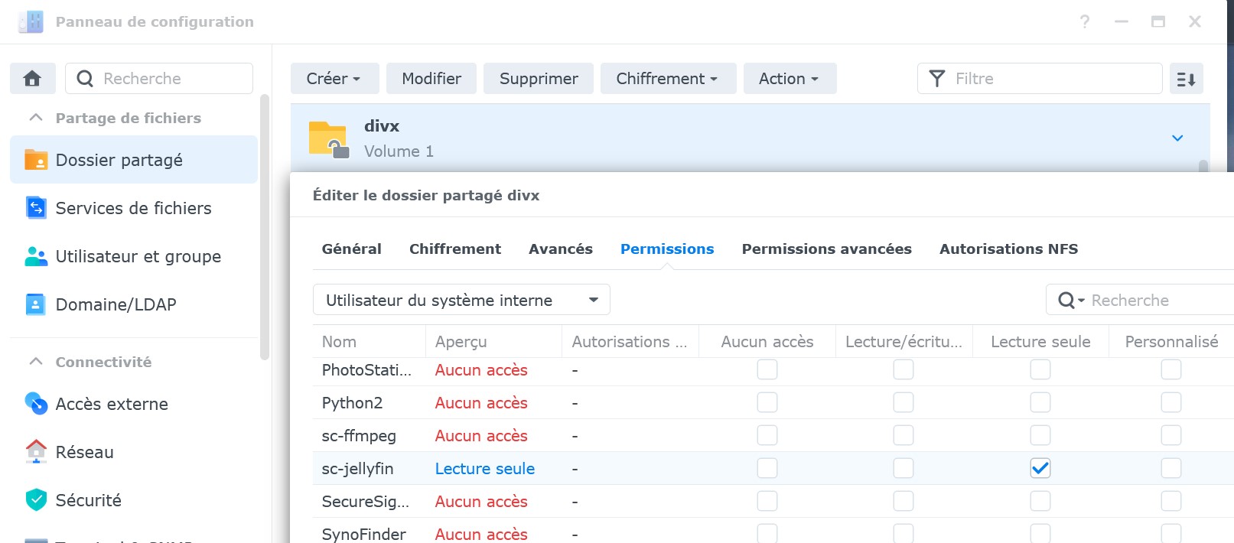
Task: Click the Modifier button
Action: (431, 79)
